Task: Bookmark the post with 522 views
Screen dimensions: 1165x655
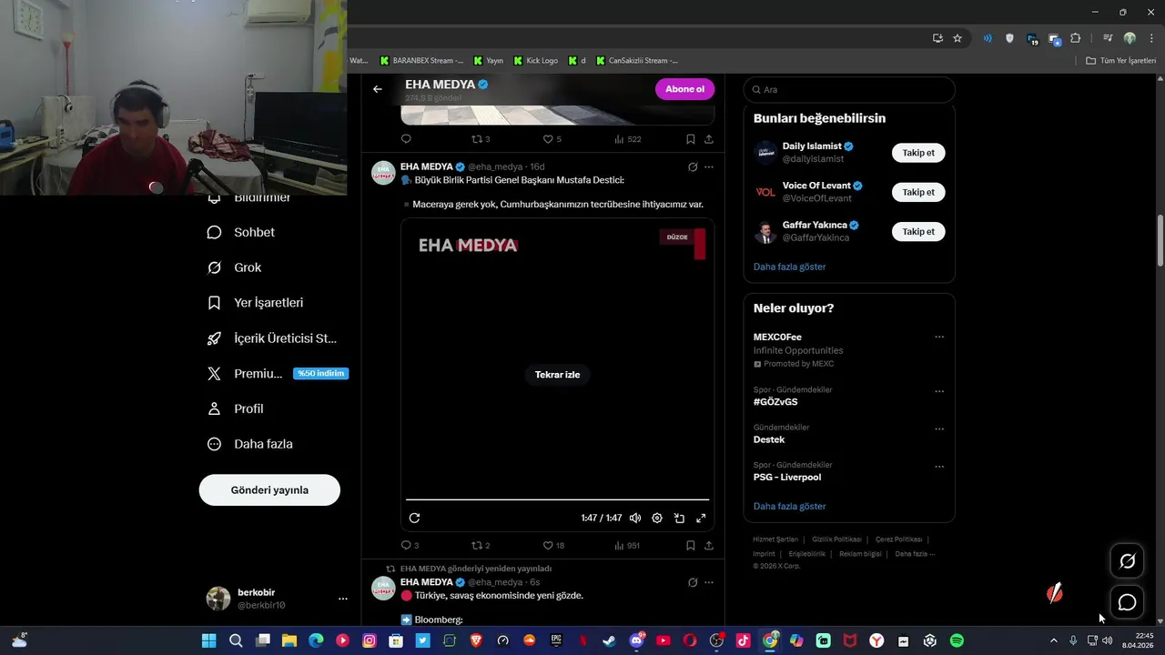Action: pyautogui.click(x=691, y=139)
